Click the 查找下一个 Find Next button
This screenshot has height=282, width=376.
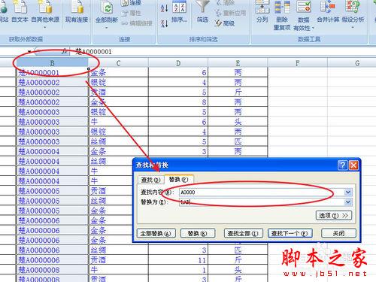[290, 234]
